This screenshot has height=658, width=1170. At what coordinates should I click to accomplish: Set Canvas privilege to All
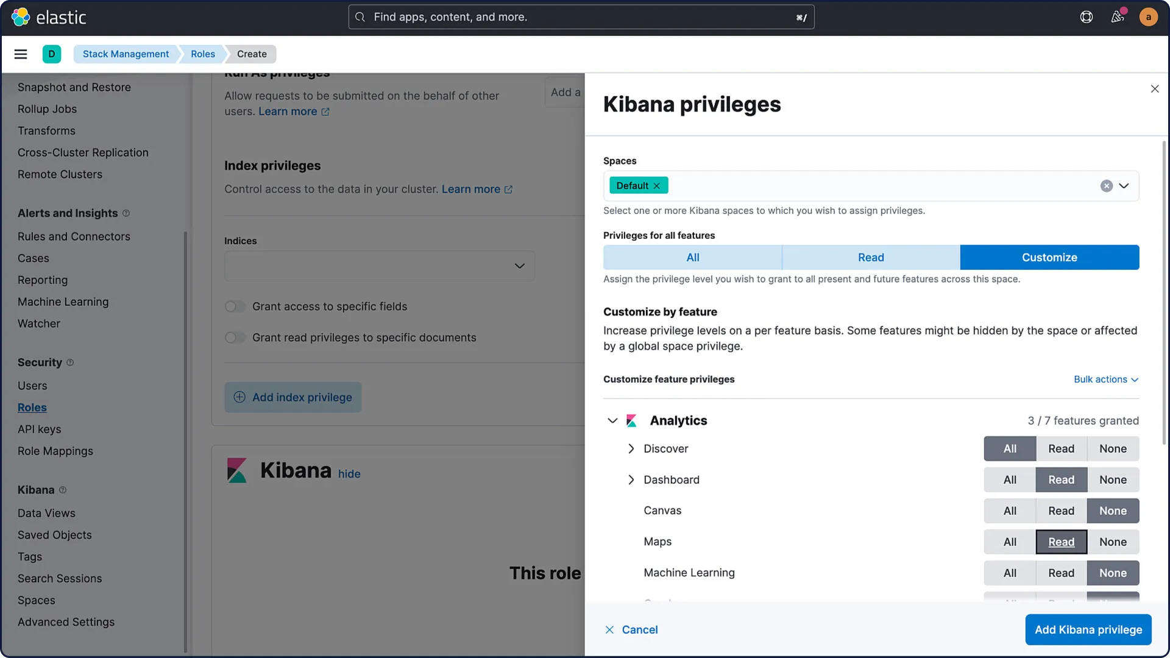[x=1010, y=511]
